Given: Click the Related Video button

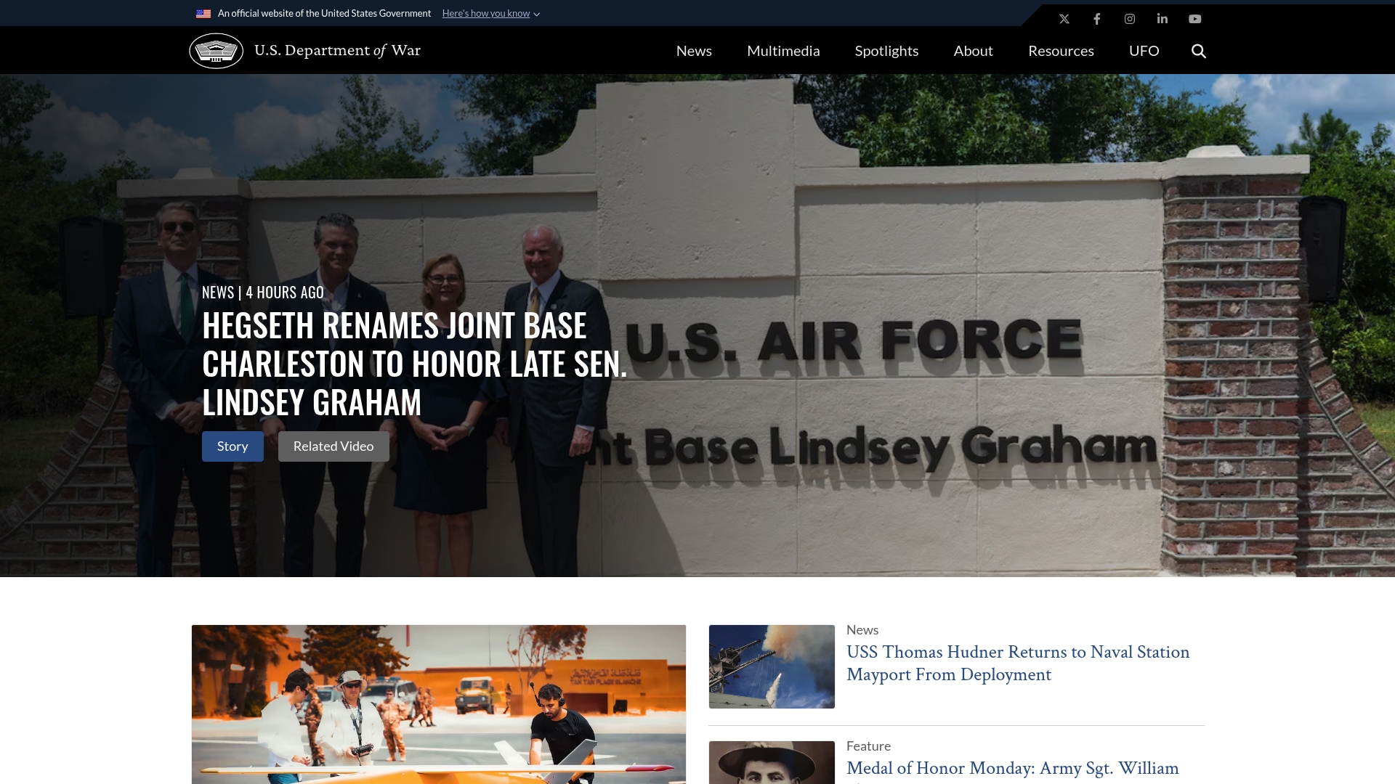Looking at the screenshot, I should click(333, 446).
